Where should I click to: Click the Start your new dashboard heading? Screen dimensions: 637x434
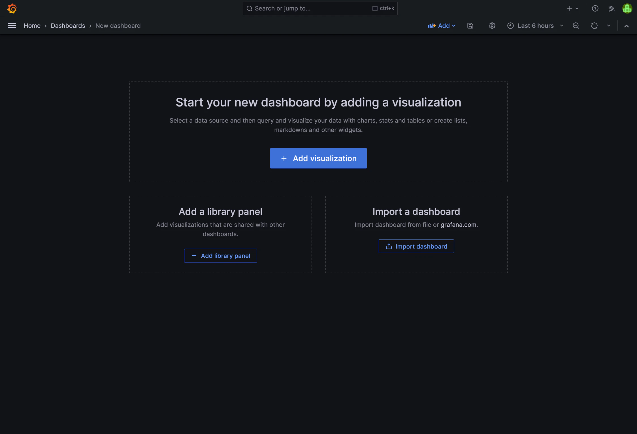pos(318,102)
